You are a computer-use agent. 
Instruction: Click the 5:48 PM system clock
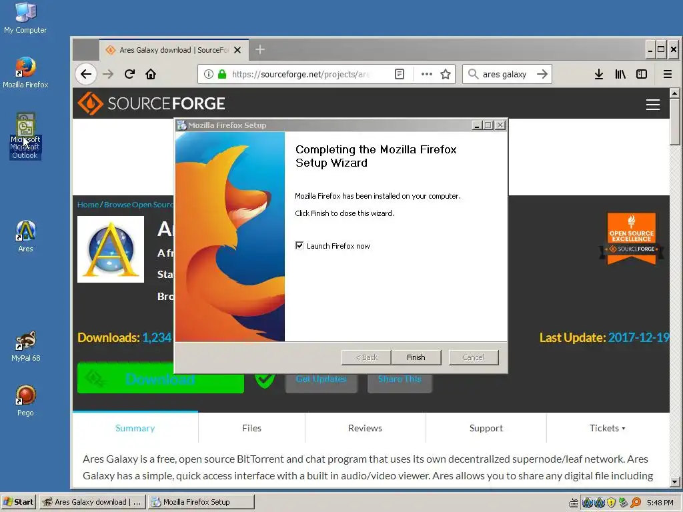660,503
